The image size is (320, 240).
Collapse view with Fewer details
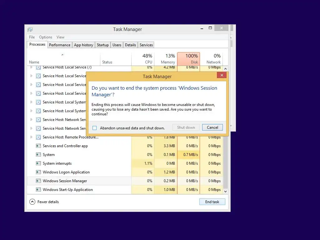pos(44,202)
